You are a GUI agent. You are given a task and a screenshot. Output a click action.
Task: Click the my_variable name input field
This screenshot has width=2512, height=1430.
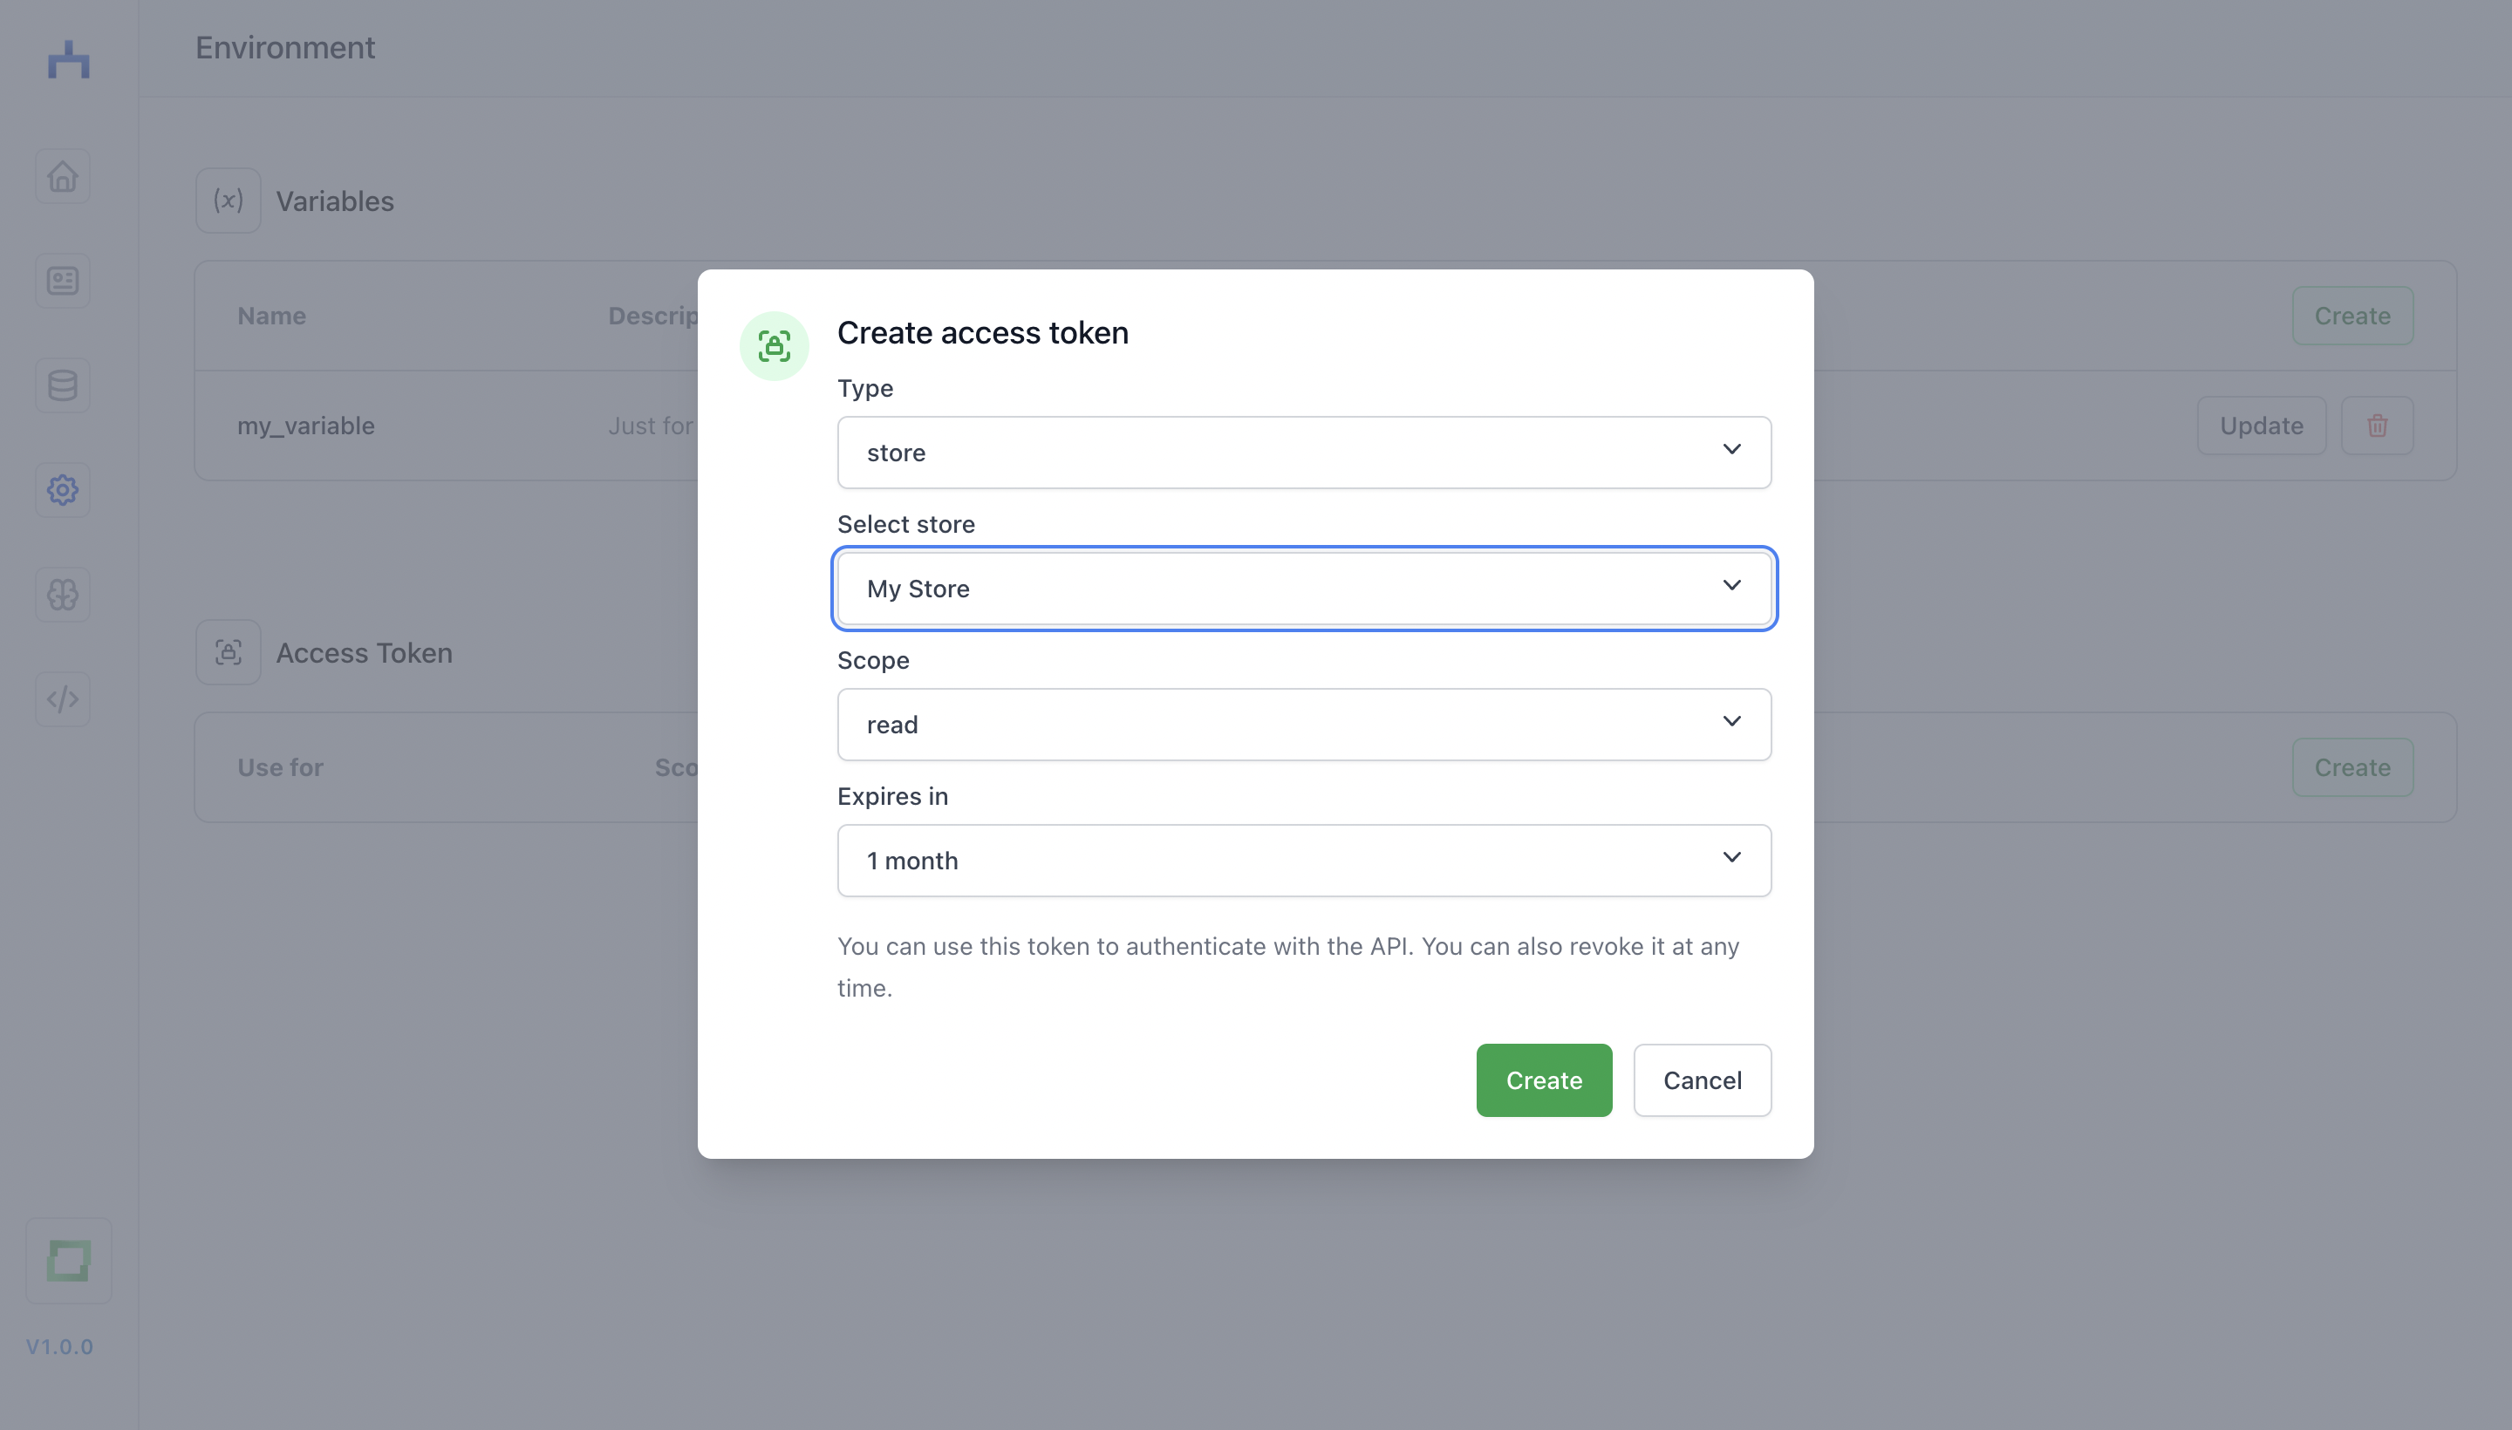pos(305,425)
